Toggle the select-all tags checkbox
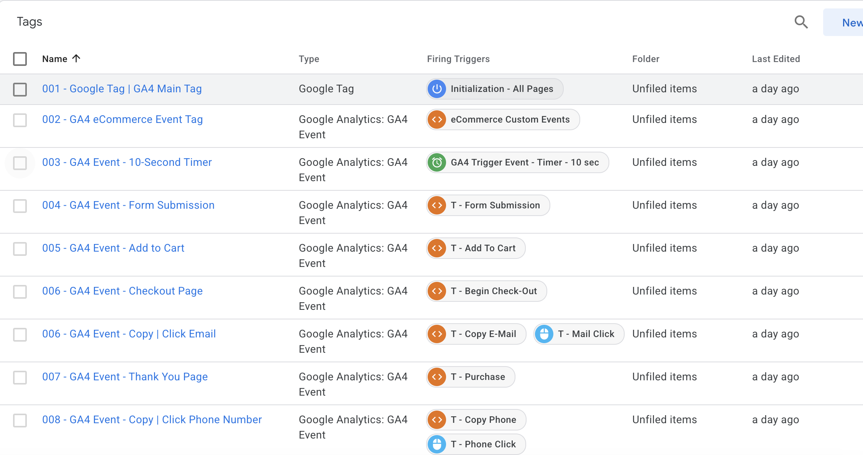 pyautogui.click(x=20, y=59)
